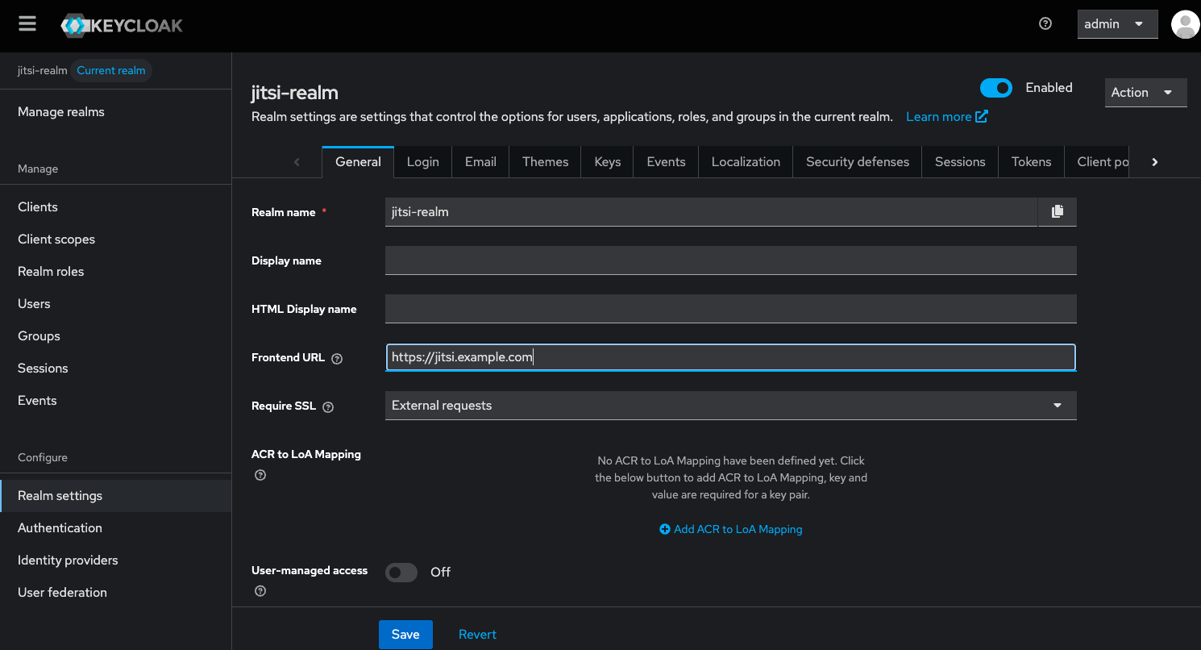Click Add ACR to LoA Mapping
The height and width of the screenshot is (650, 1201).
[x=731, y=529]
